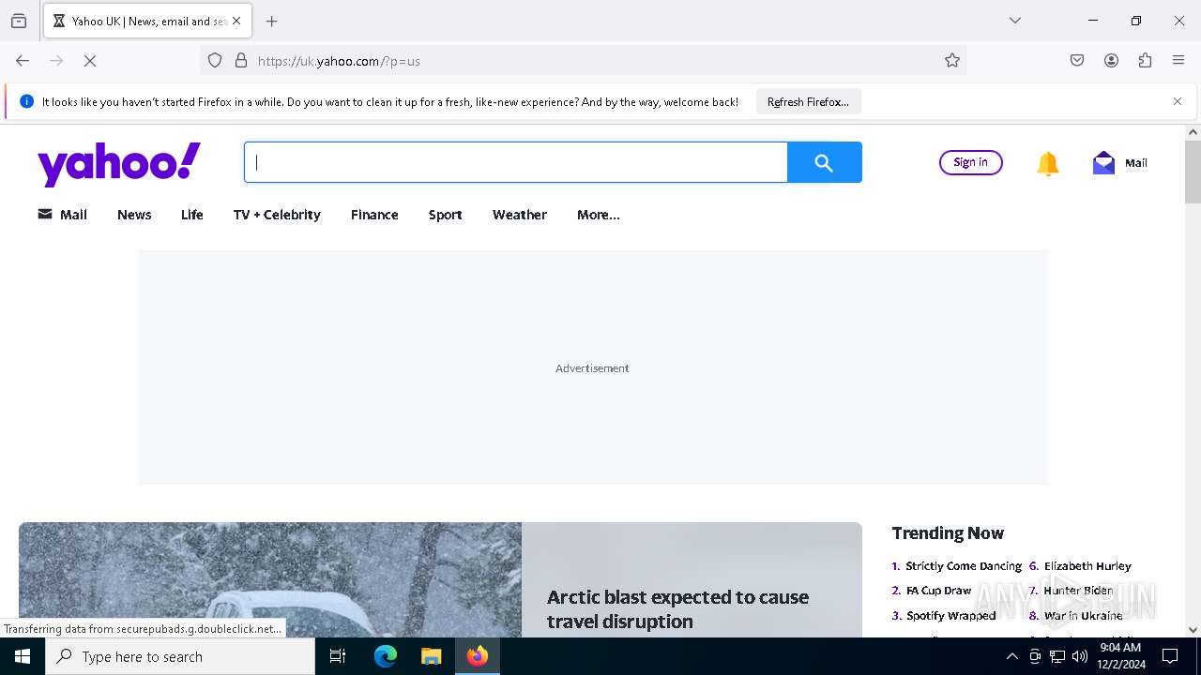
Task: Show hidden system tray icons
Action: coord(1011,656)
